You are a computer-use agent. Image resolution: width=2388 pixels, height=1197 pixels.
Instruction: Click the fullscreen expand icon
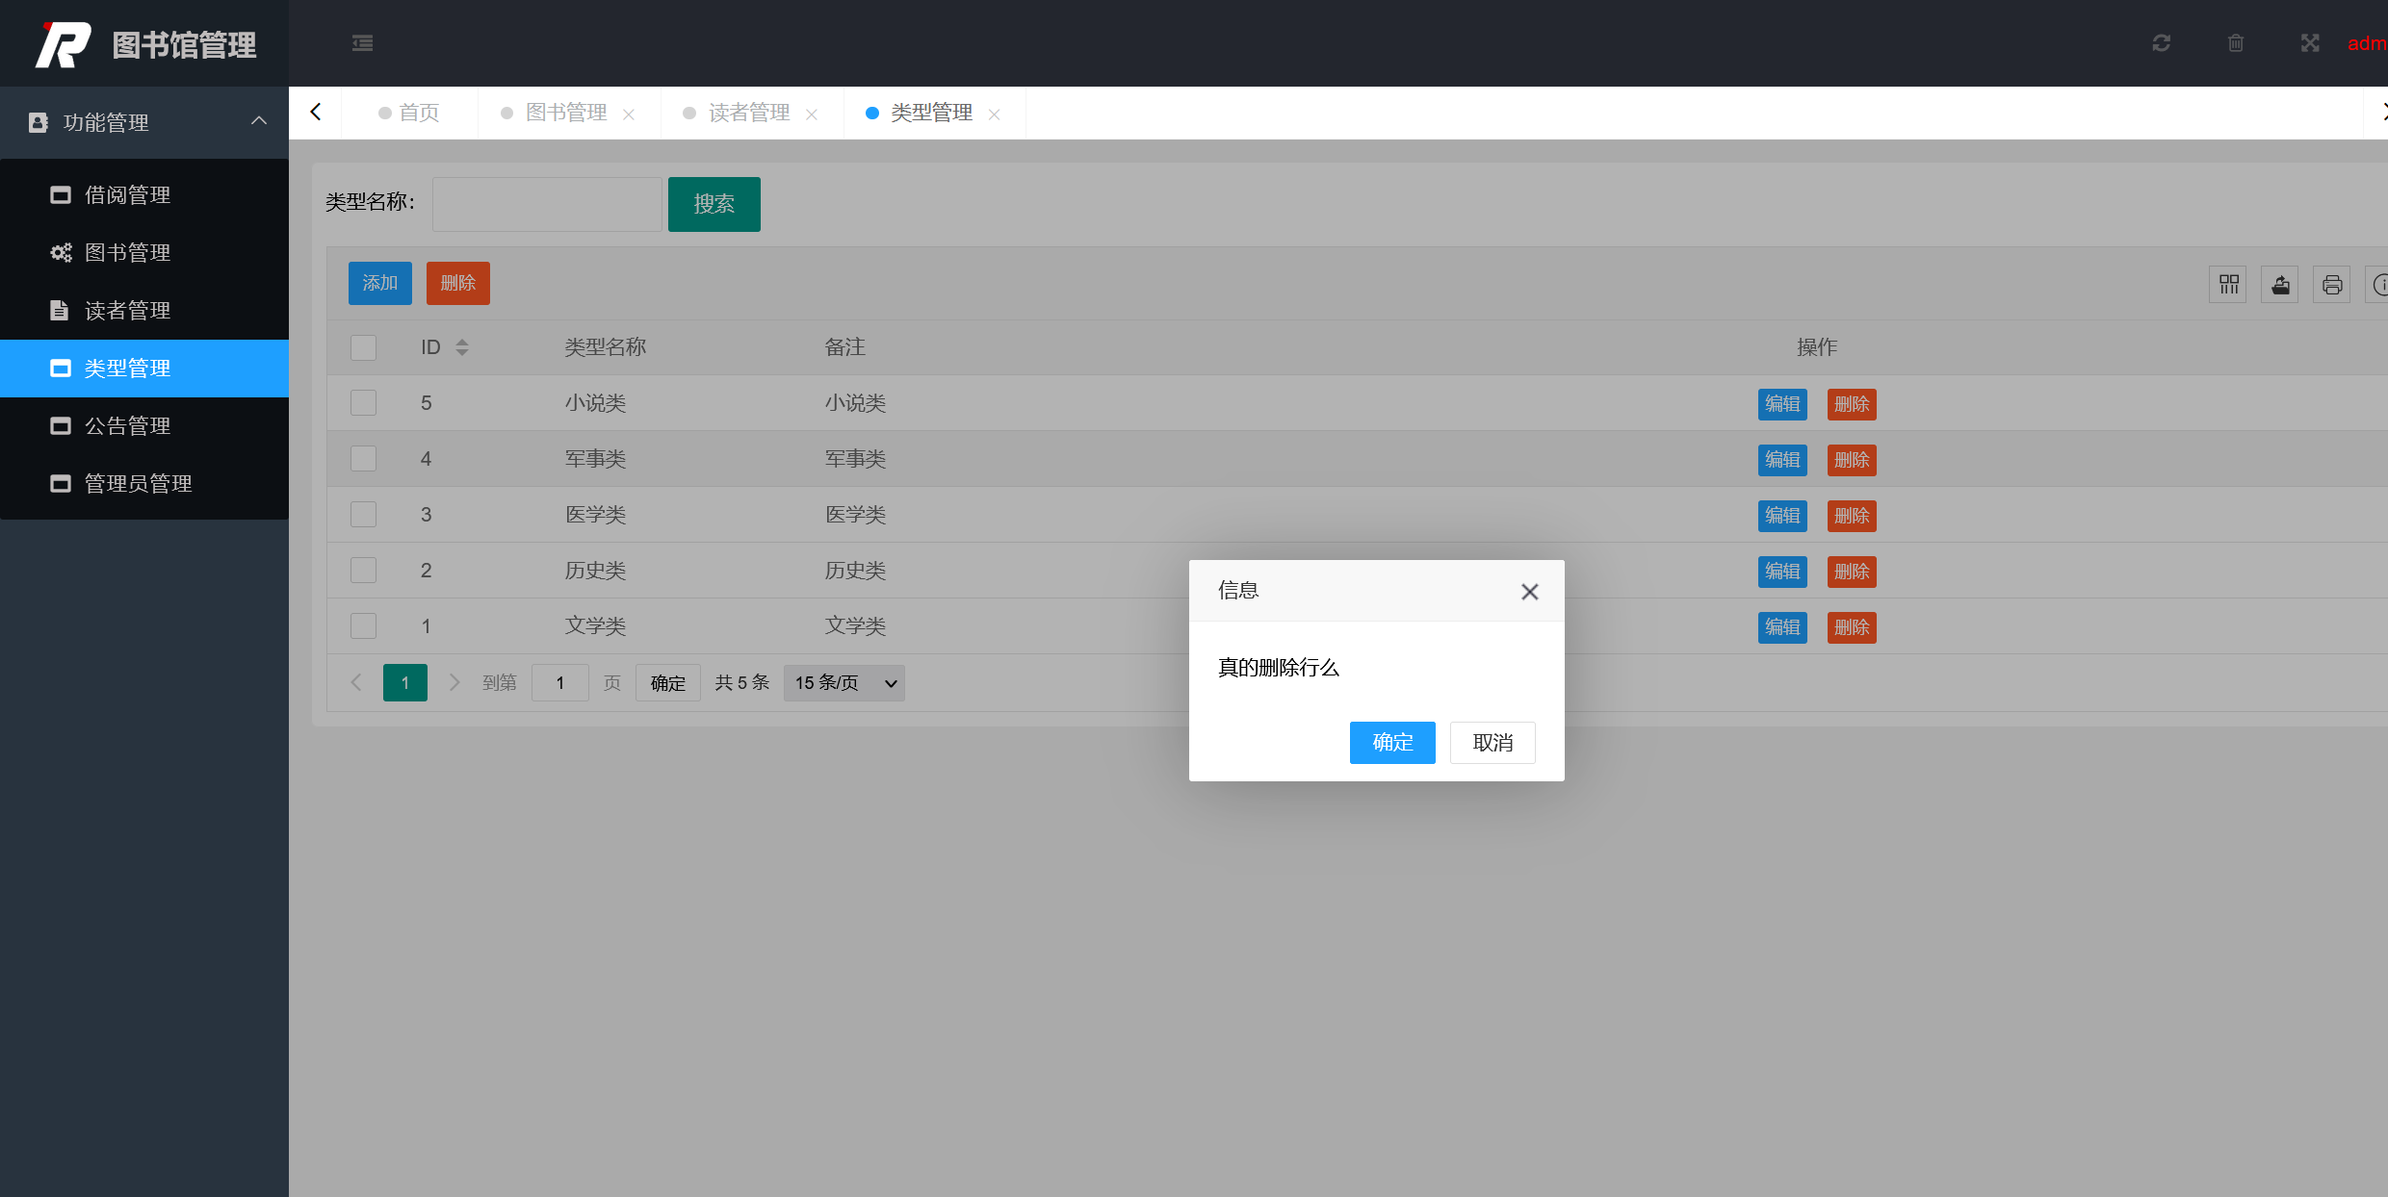click(2309, 43)
